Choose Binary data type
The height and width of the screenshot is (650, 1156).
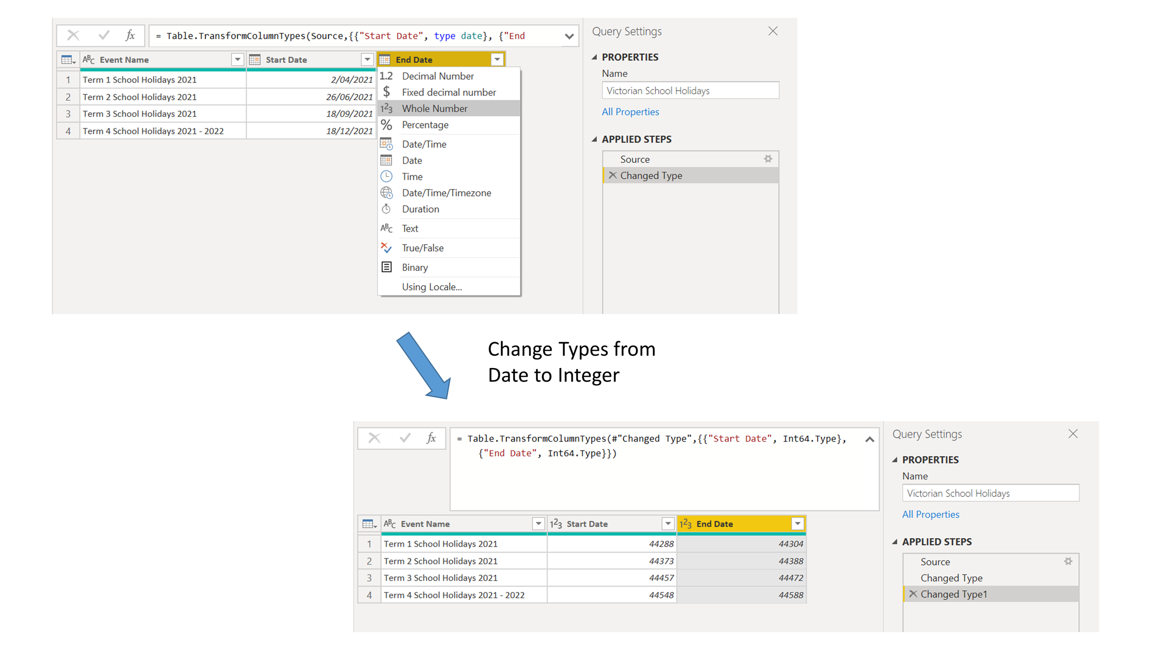coord(449,267)
